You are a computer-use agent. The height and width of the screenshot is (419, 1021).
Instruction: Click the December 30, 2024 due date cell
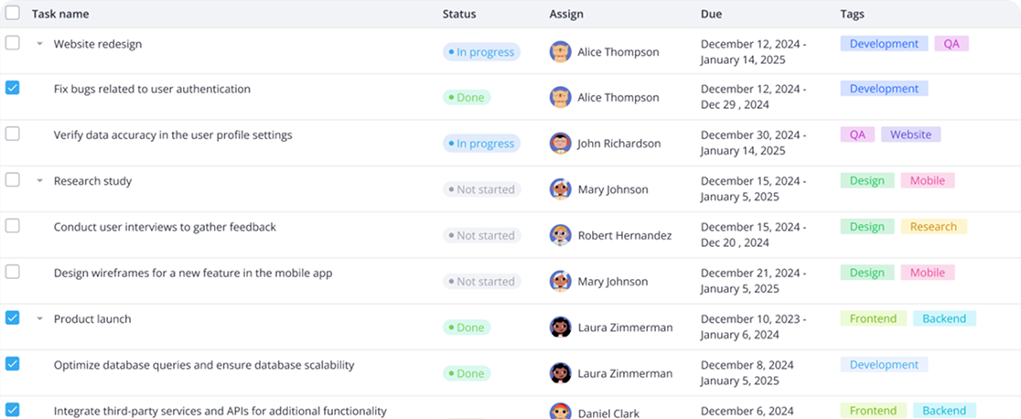tap(753, 143)
